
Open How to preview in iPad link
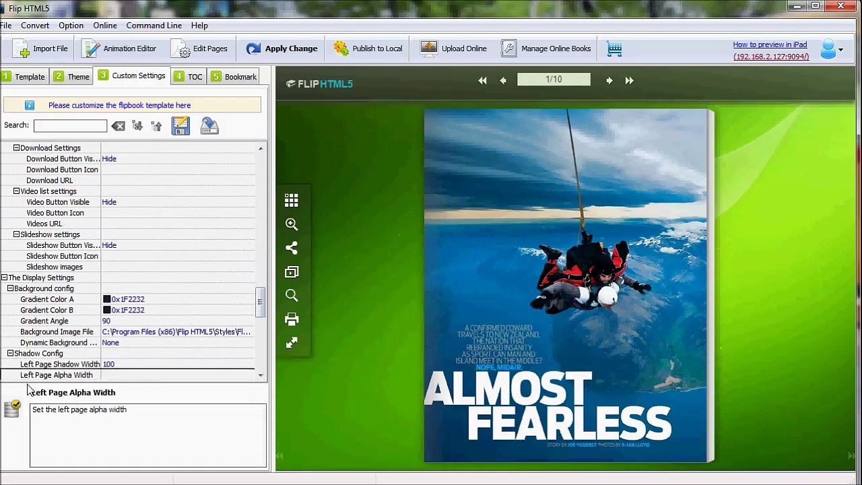770,44
